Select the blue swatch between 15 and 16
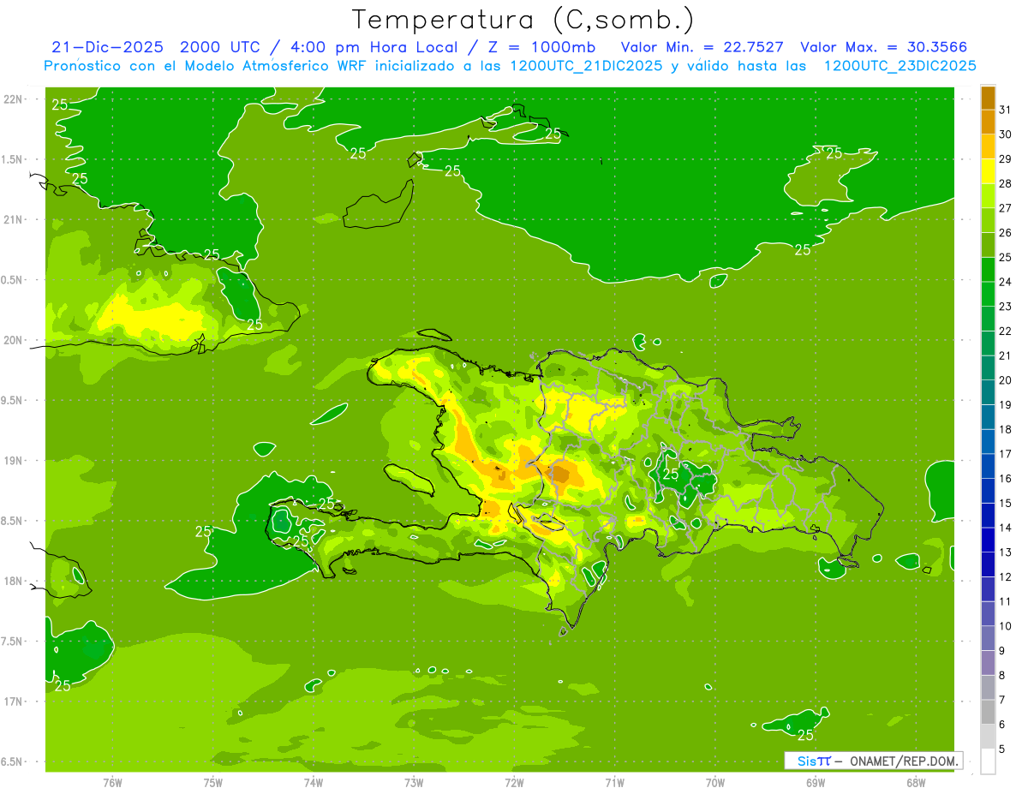This screenshot has width=1028, height=794. pos(988,491)
